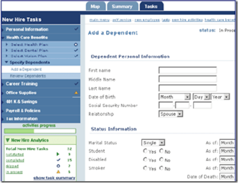Click the 'completed' analytics link
This screenshot has width=238, height=183.
coord(15,160)
